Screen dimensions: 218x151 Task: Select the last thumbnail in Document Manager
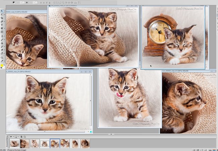click(x=85, y=143)
